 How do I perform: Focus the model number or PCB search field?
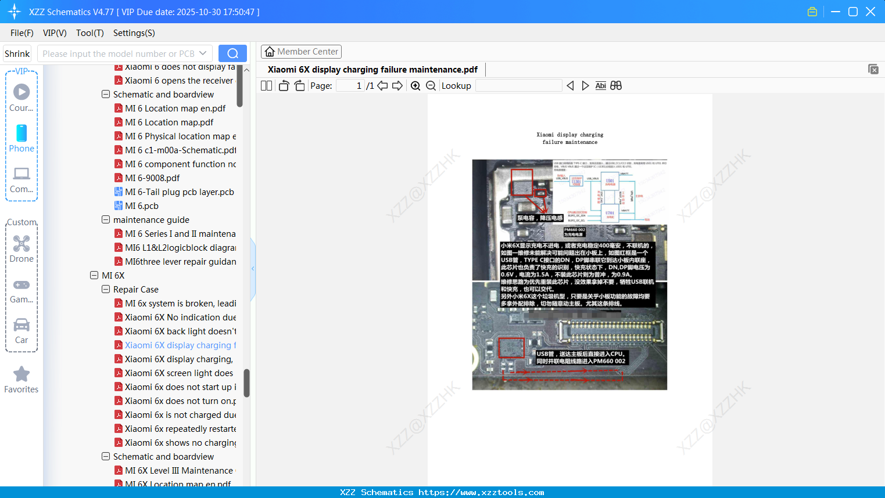click(119, 53)
